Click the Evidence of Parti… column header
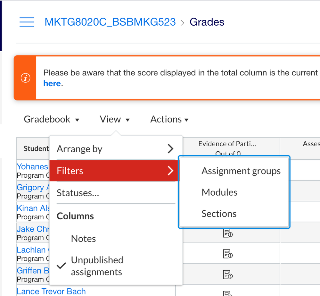This screenshot has width=320, height=296. tap(227, 144)
